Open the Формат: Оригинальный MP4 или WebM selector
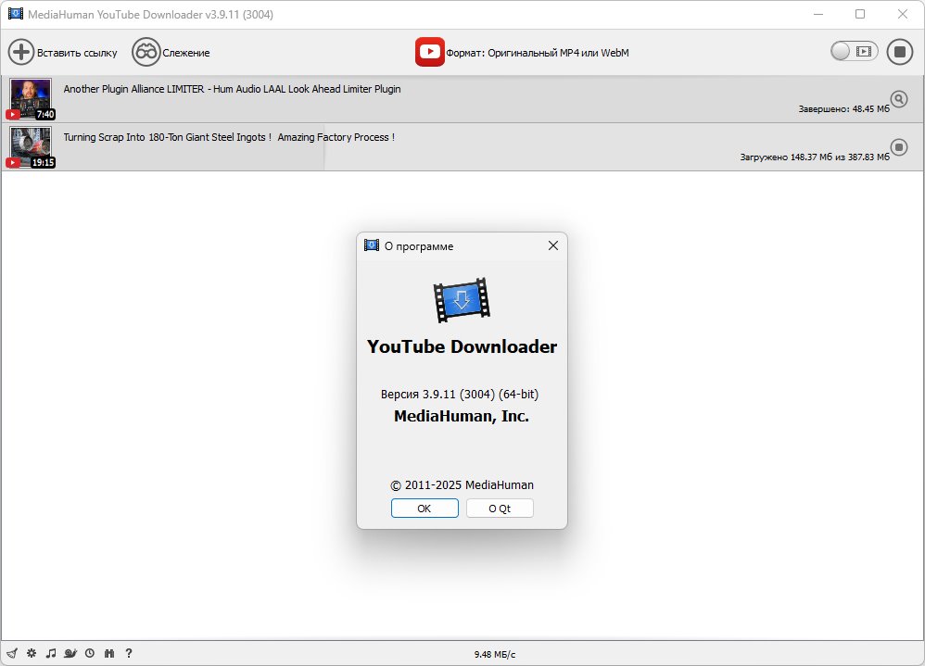 (523, 52)
